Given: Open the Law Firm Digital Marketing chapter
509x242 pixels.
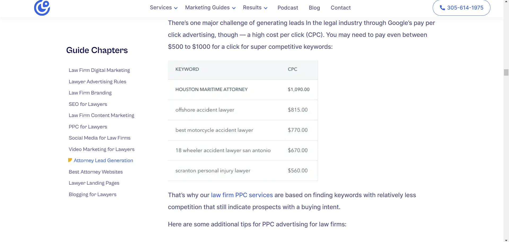Looking at the screenshot, I should [99, 70].
